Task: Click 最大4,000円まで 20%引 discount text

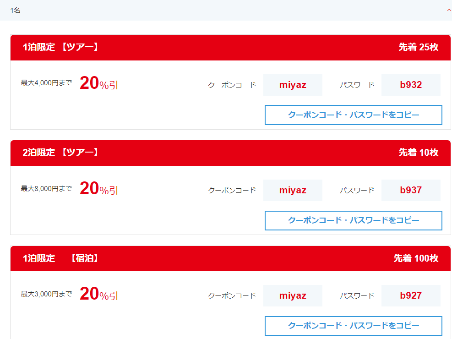Action: point(70,83)
